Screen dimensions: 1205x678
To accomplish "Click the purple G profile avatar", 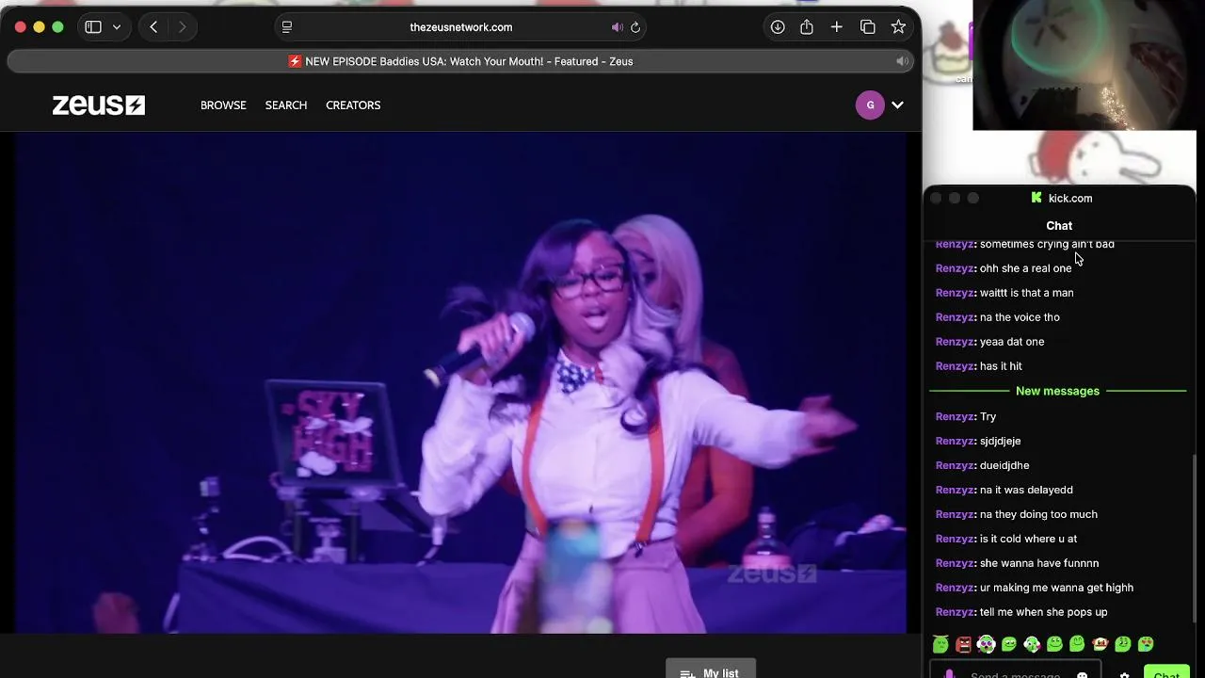I will [870, 105].
